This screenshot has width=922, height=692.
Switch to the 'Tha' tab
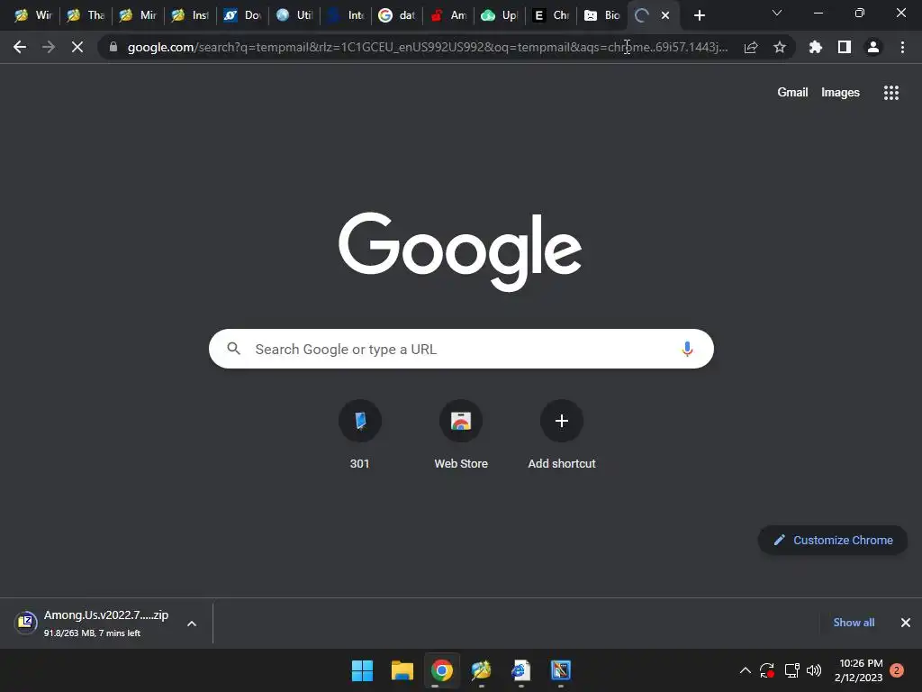pyautogui.click(x=86, y=15)
